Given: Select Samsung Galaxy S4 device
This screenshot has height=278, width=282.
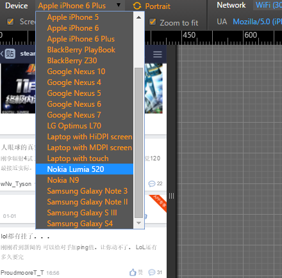Looking at the screenshot, I should point(85,224).
